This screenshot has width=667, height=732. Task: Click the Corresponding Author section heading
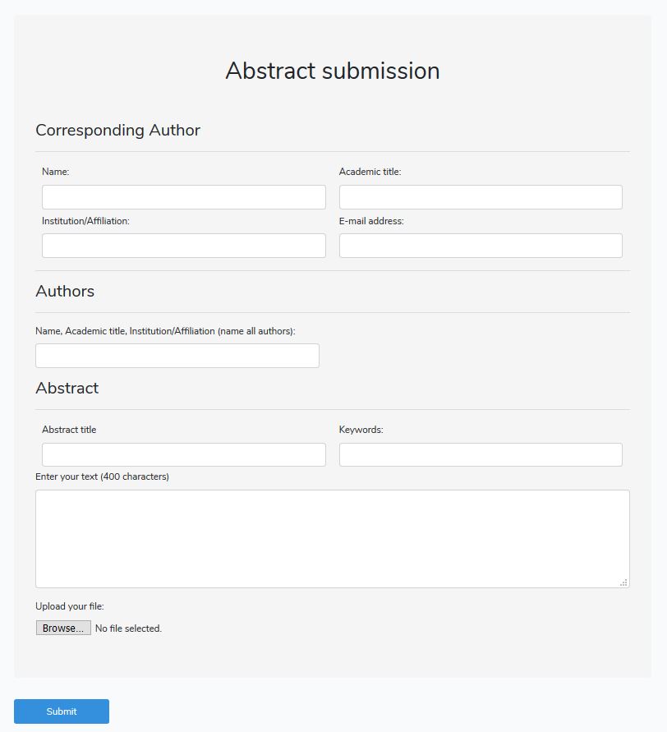point(117,130)
